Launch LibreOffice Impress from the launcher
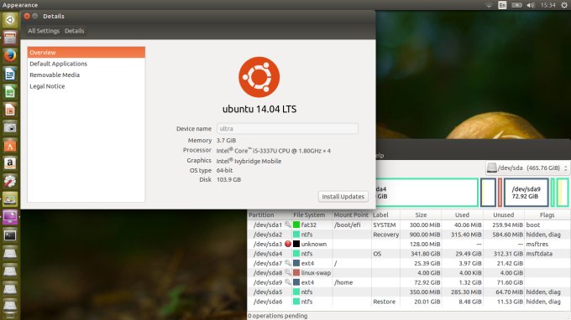571x320 pixels. [10, 110]
